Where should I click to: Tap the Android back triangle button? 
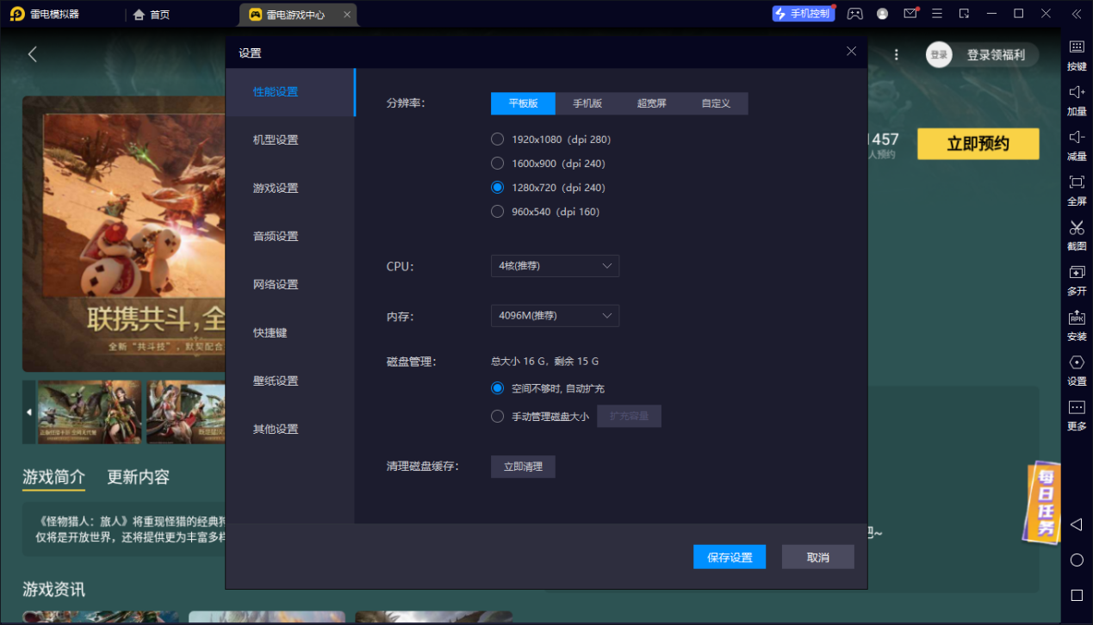coord(1077,524)
